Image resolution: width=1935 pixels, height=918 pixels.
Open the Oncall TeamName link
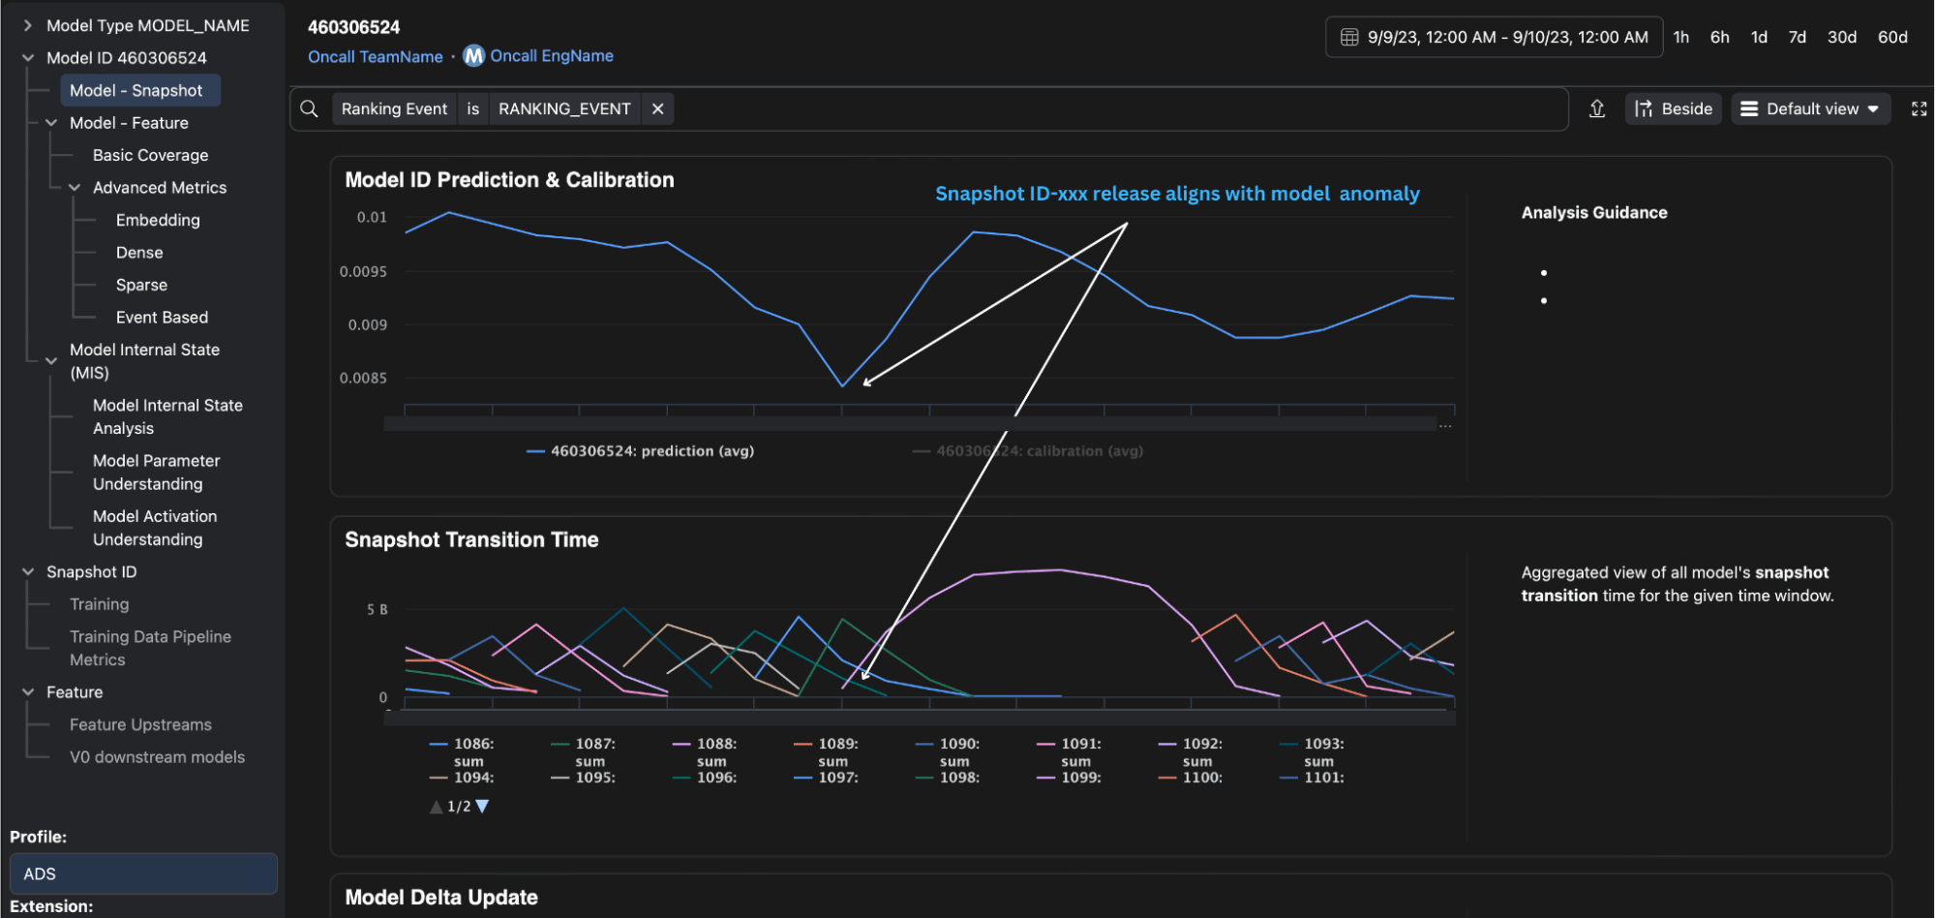point(376,56)
